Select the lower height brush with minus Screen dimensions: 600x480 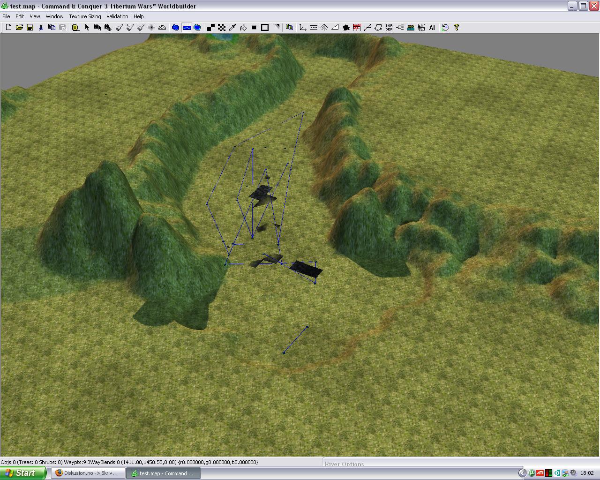(x=141, y=28)
